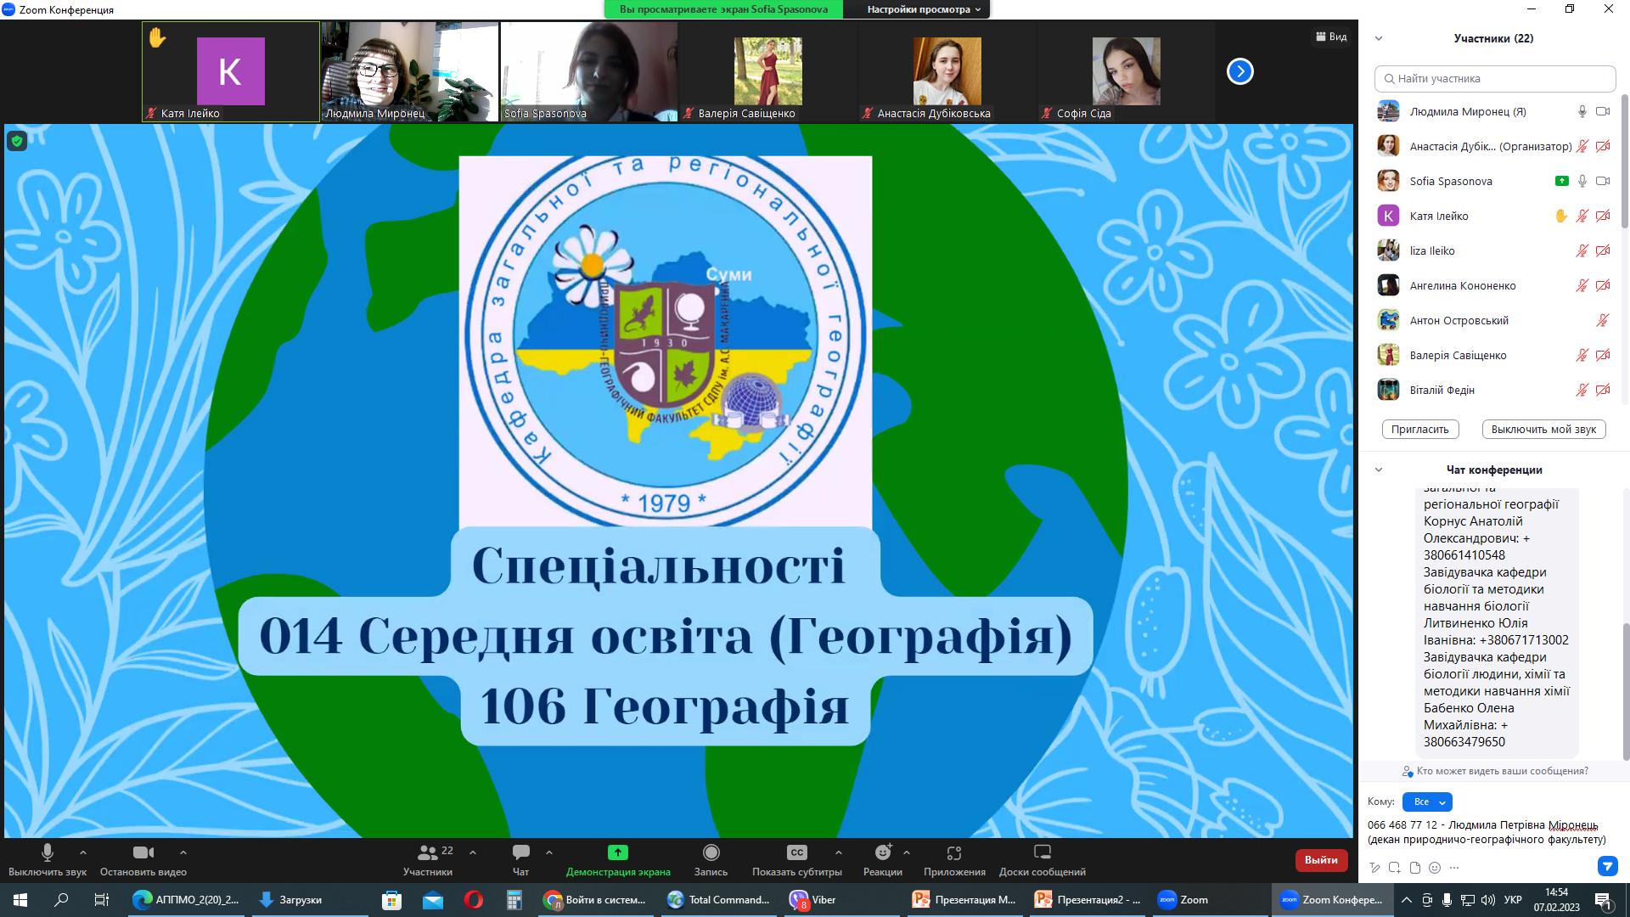The image size is (1630, 917).
Task: Click the Record (Запись) icon
Action: (x=711, y=852)
